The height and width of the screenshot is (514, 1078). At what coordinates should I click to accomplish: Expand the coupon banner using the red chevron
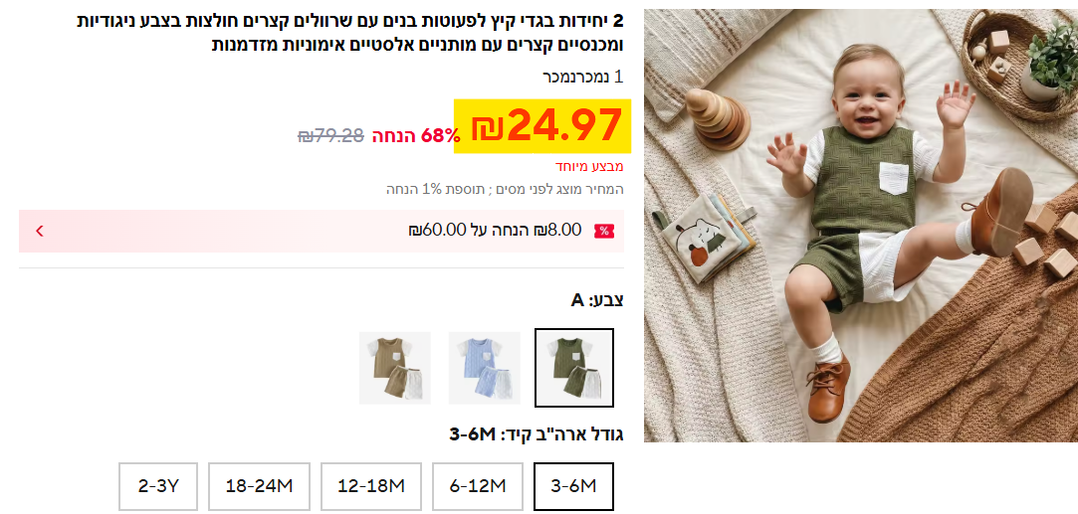[40, 232]
